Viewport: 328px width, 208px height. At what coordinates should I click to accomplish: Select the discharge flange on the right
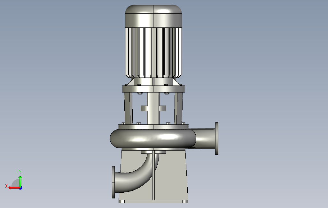tap(217, 138)
